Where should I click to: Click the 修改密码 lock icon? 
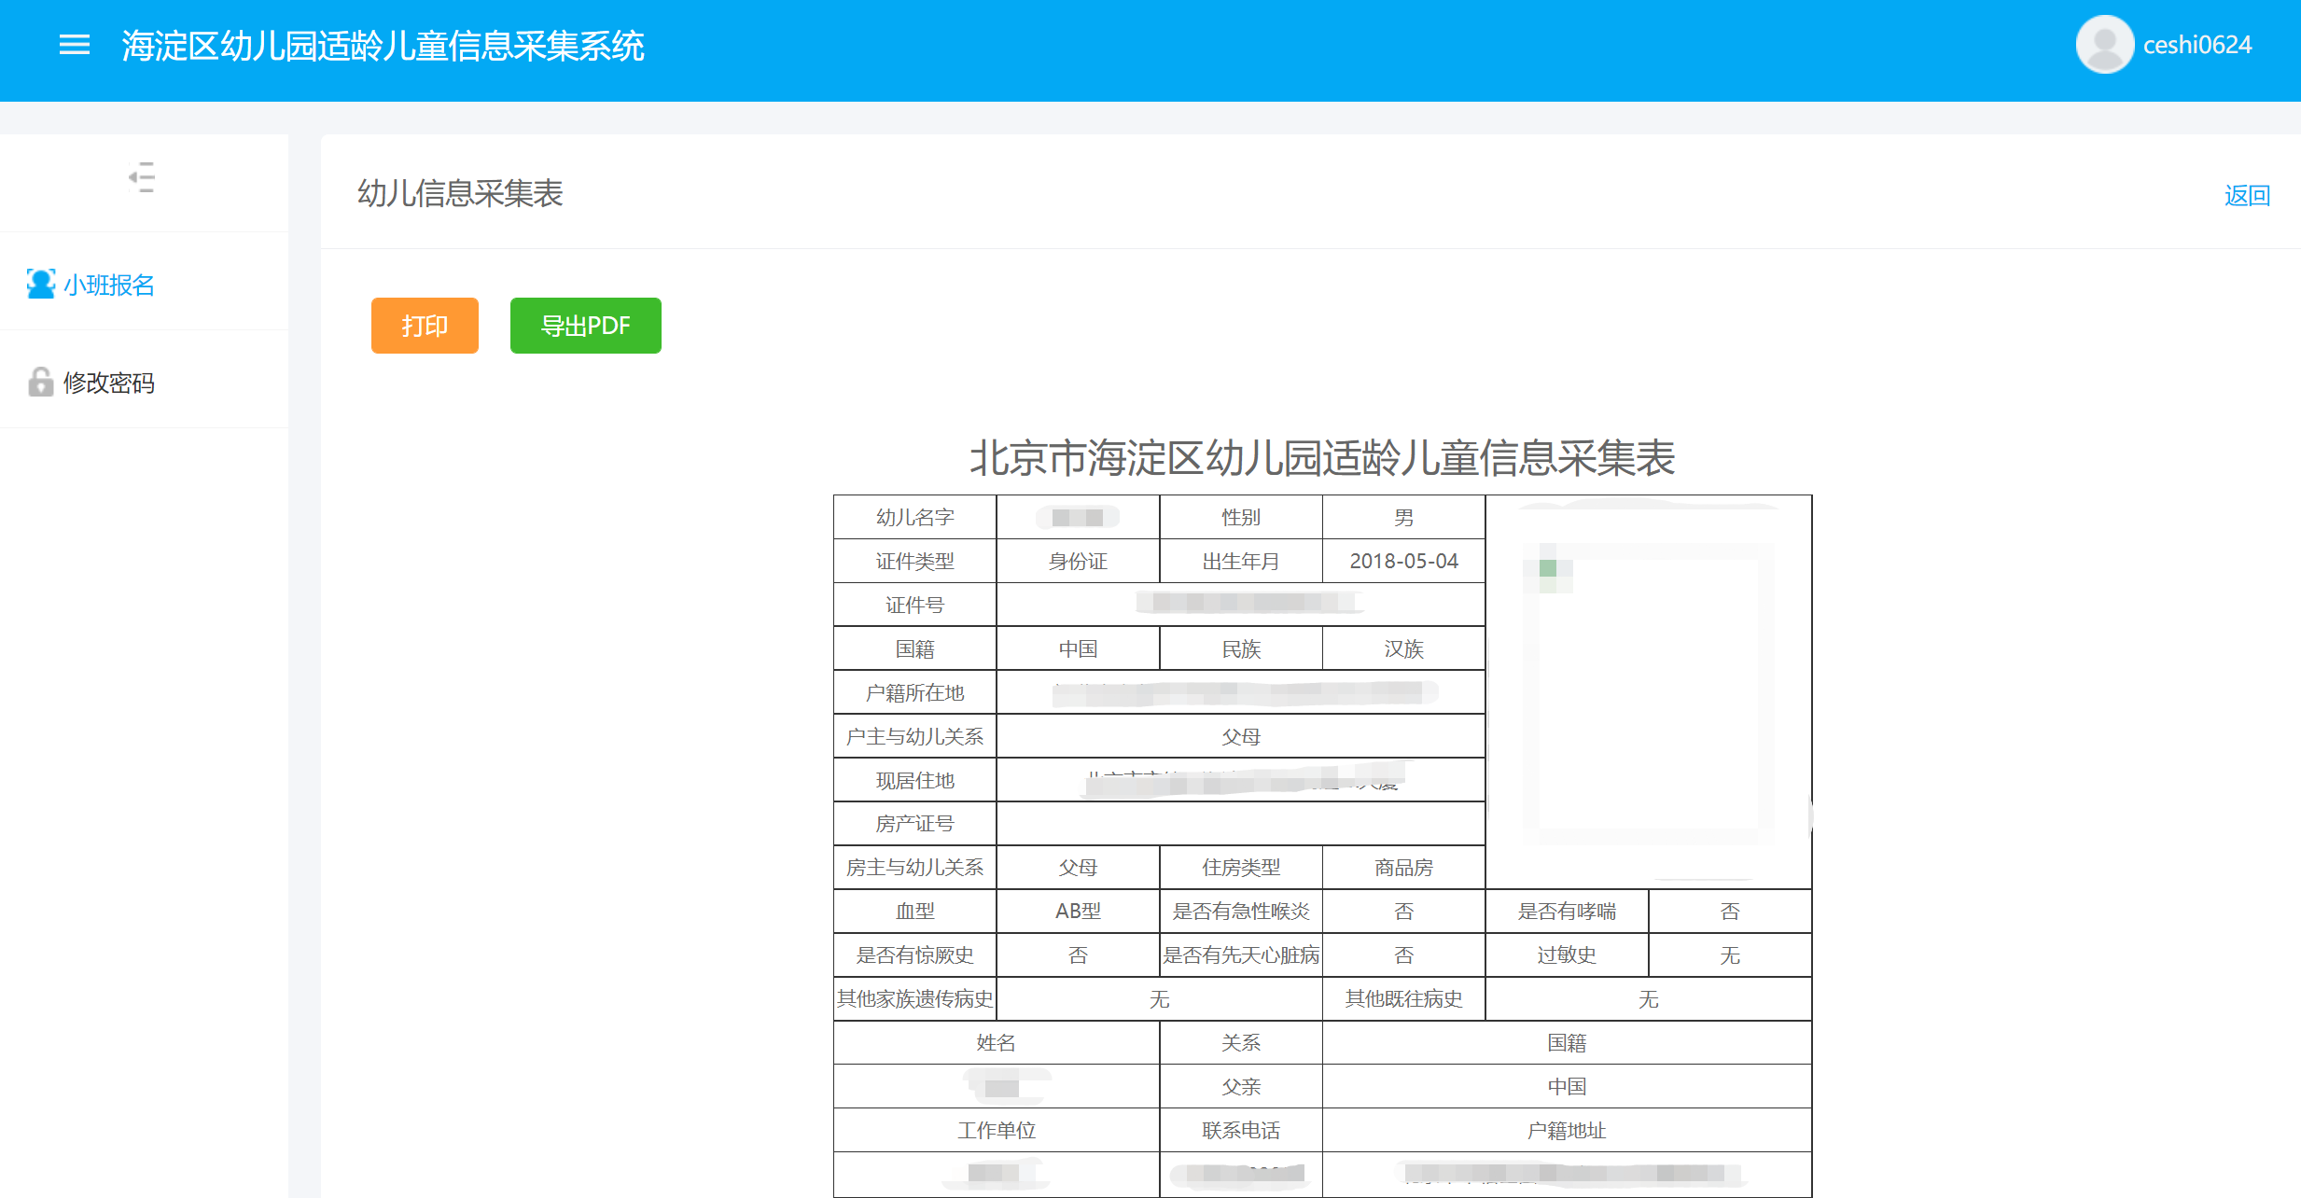point(41,382)
